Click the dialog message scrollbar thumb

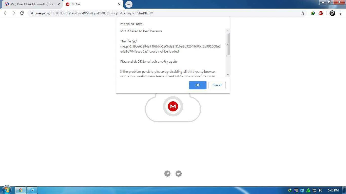227,44
